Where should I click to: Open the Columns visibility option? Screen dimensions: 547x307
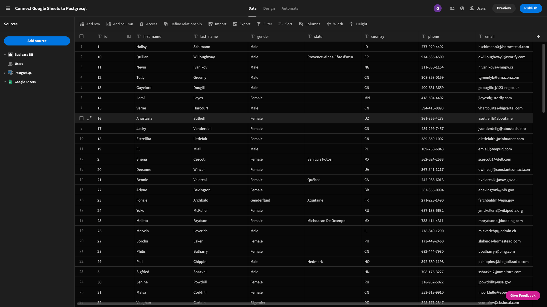click(x=309, y=24)
